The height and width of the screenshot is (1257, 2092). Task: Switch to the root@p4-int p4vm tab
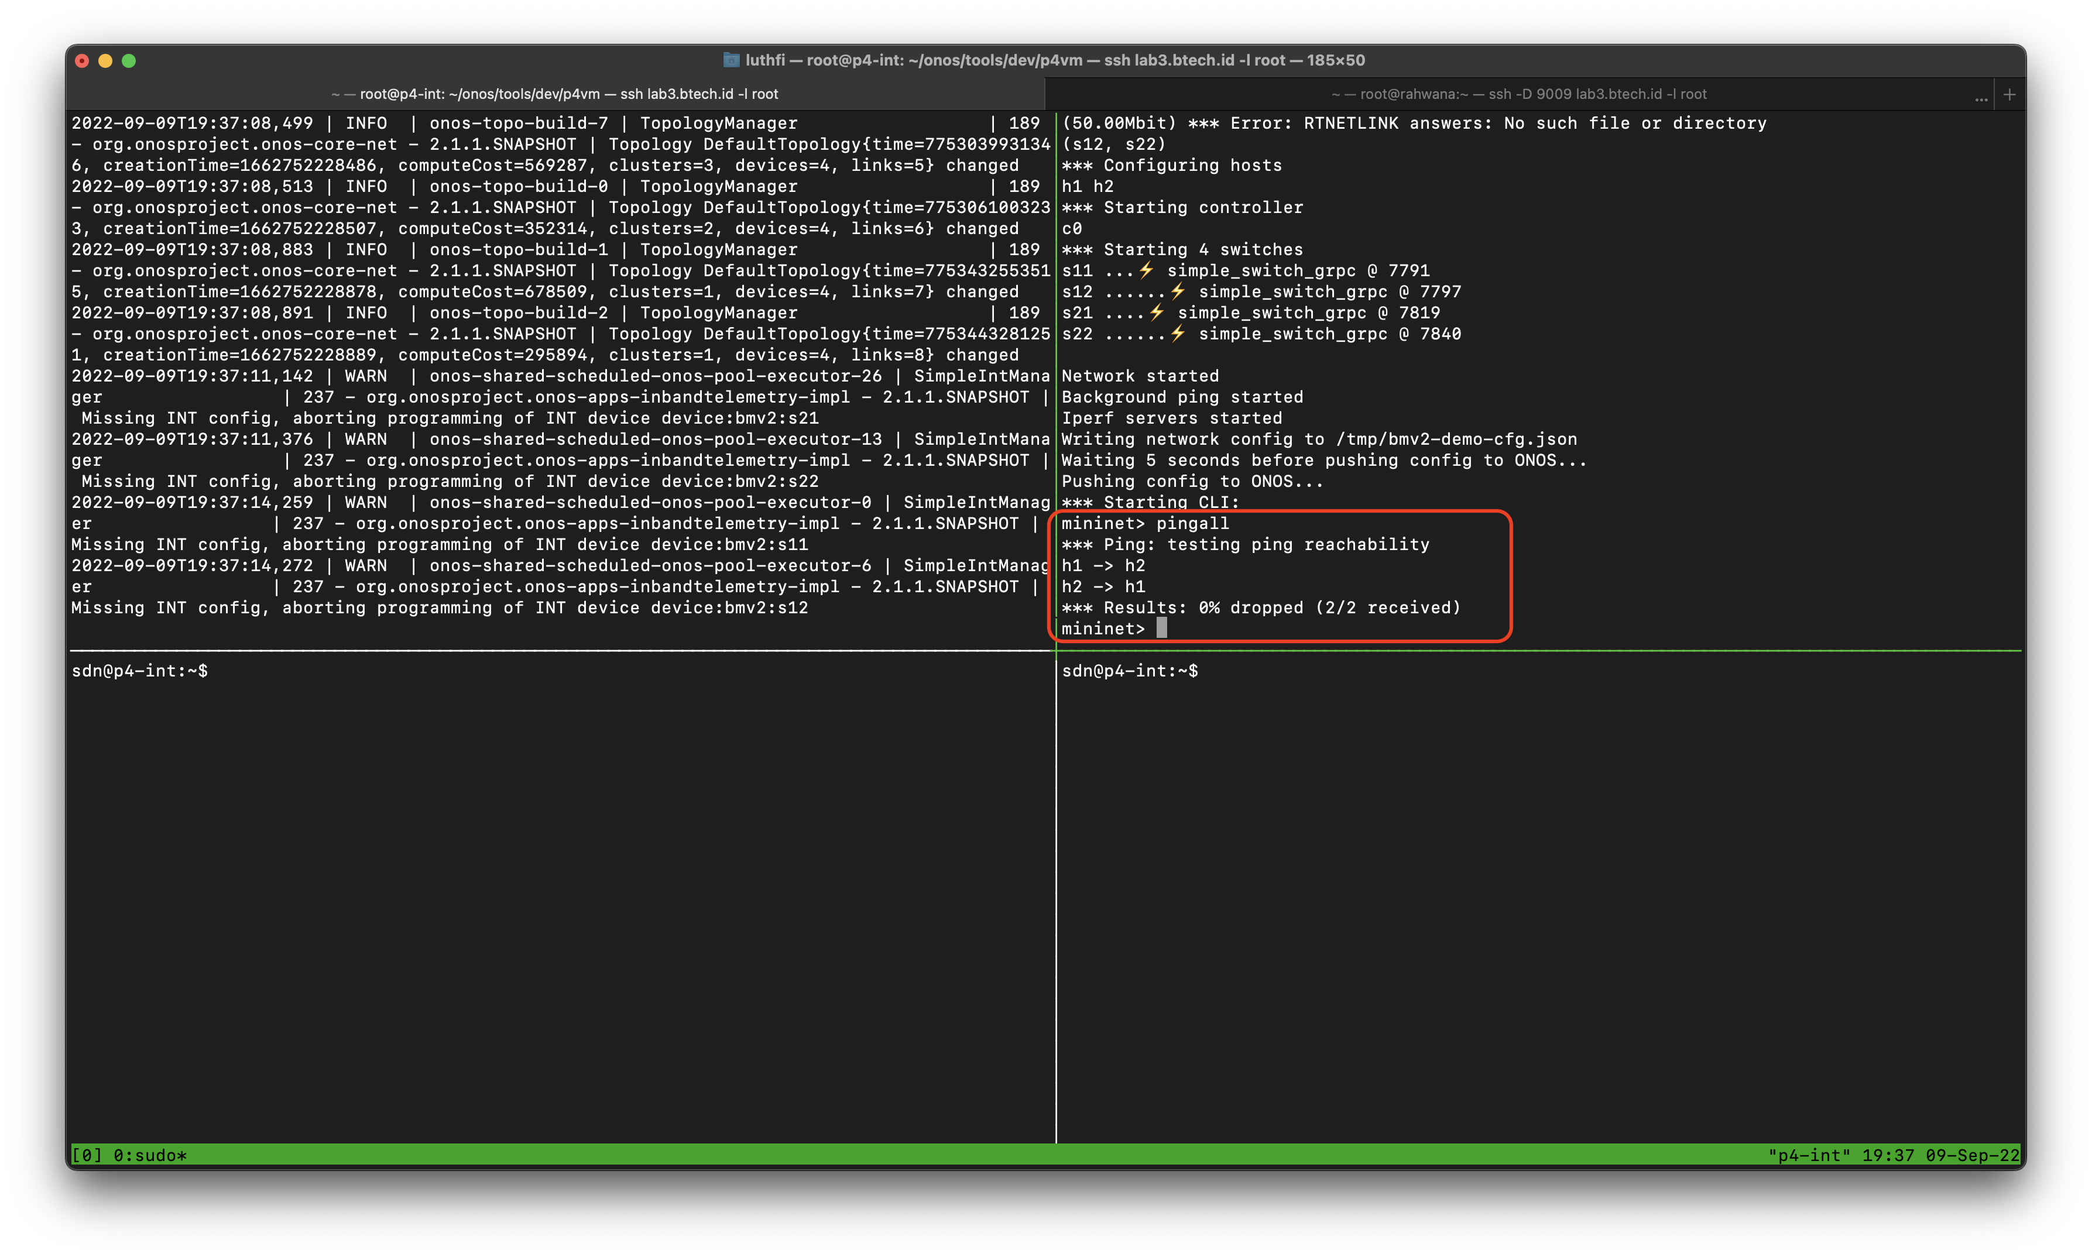(x=555, y=94)
